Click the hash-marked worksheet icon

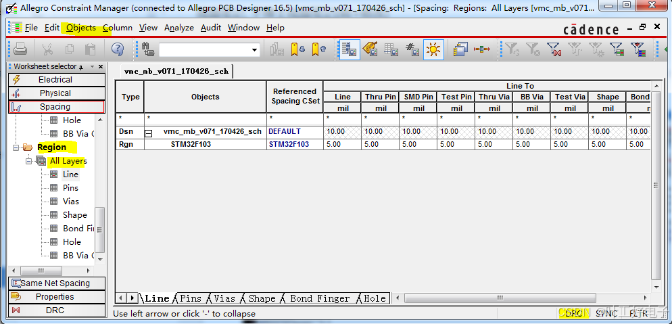click(412, 49)
